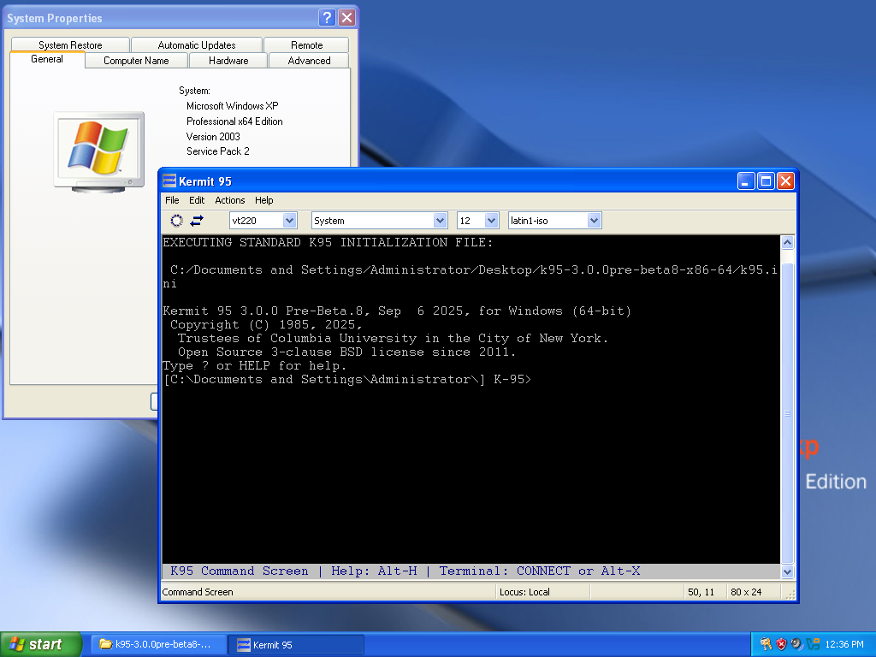
Task: Click the 'Copyright (C) 1985, 2025,' line
Action: (266, 324)
